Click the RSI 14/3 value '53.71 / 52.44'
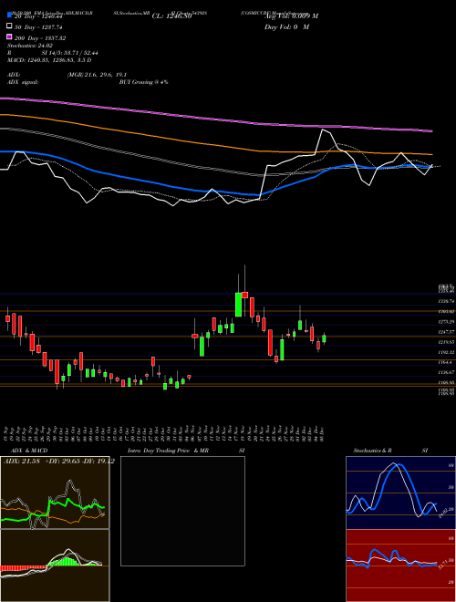 pos(80,53)
